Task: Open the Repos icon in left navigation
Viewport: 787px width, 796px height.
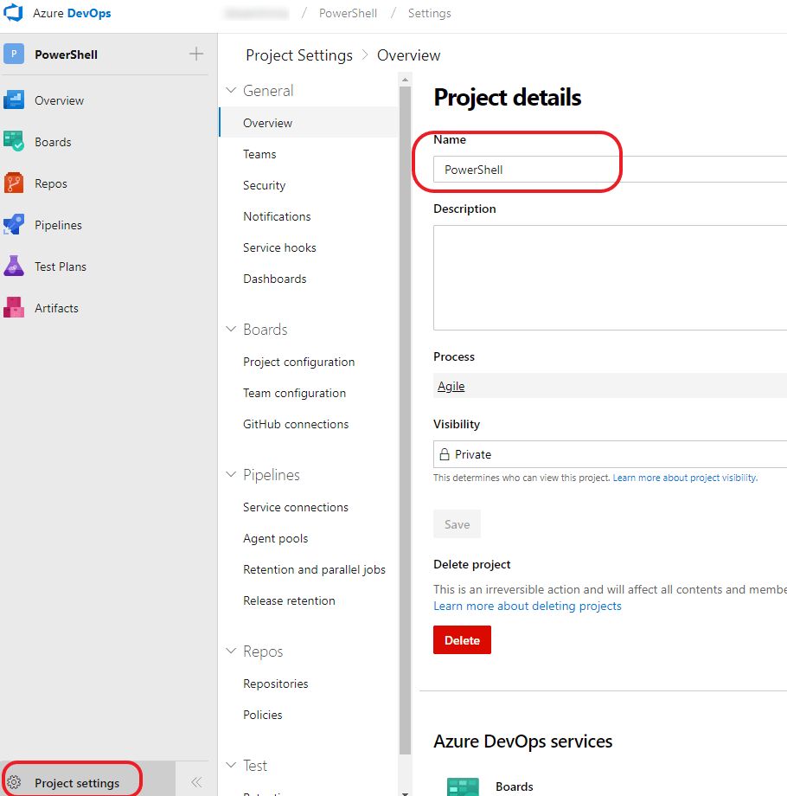Action: click(x=14, y=183)
